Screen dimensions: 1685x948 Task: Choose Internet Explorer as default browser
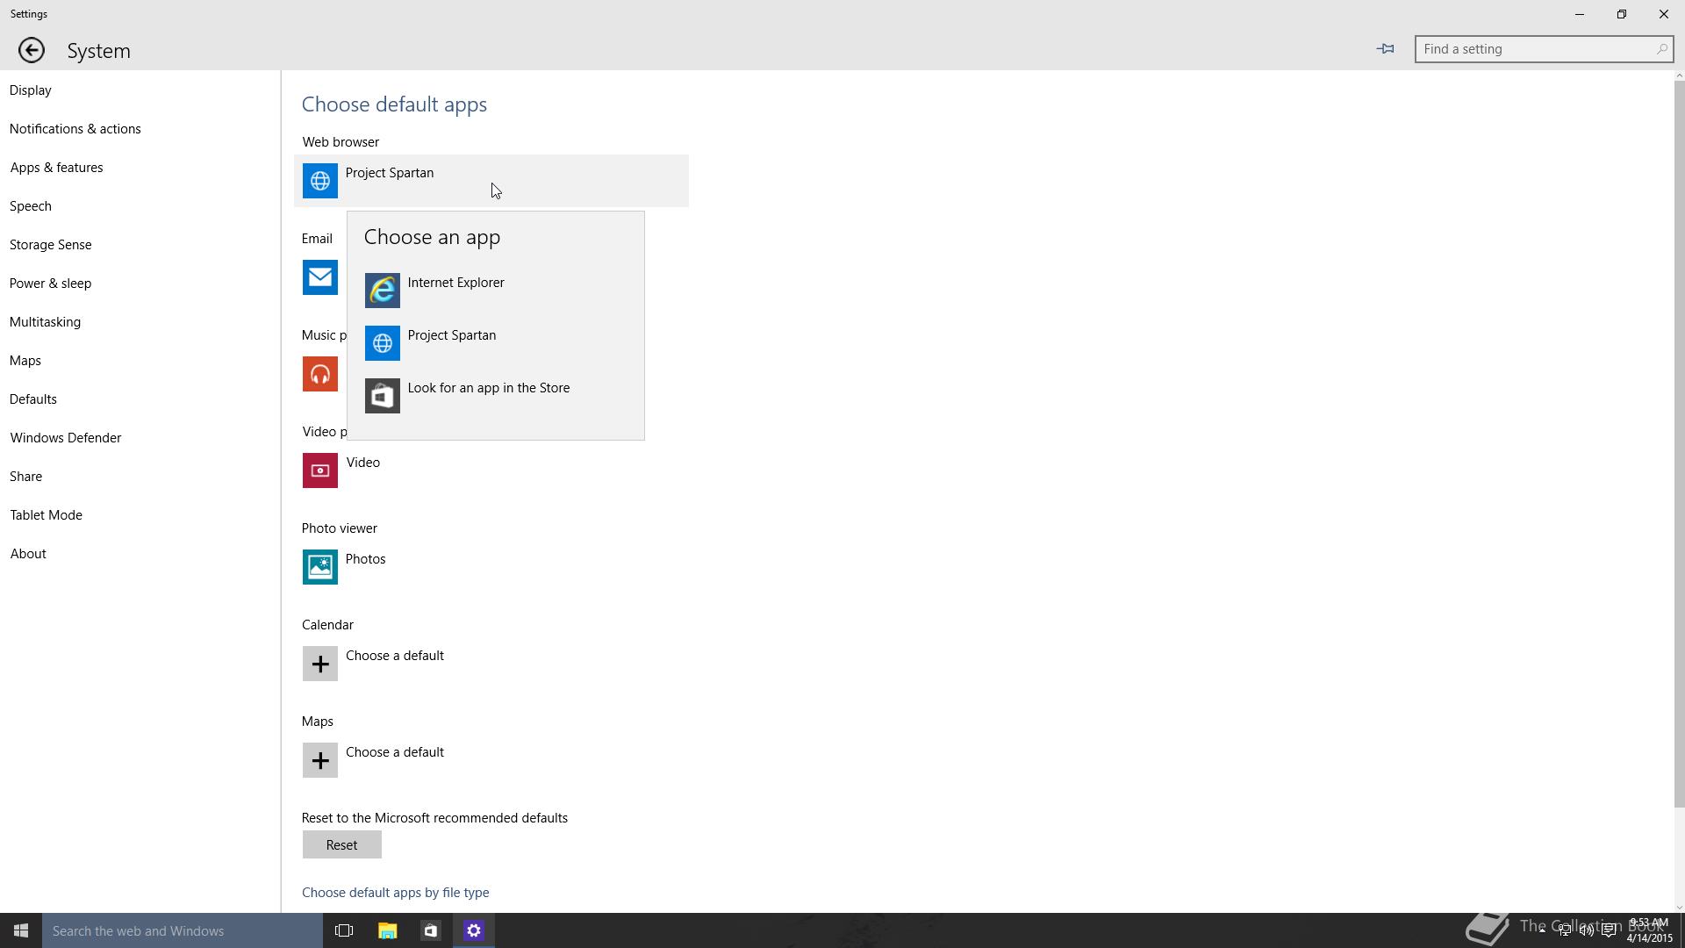point(496,291)
